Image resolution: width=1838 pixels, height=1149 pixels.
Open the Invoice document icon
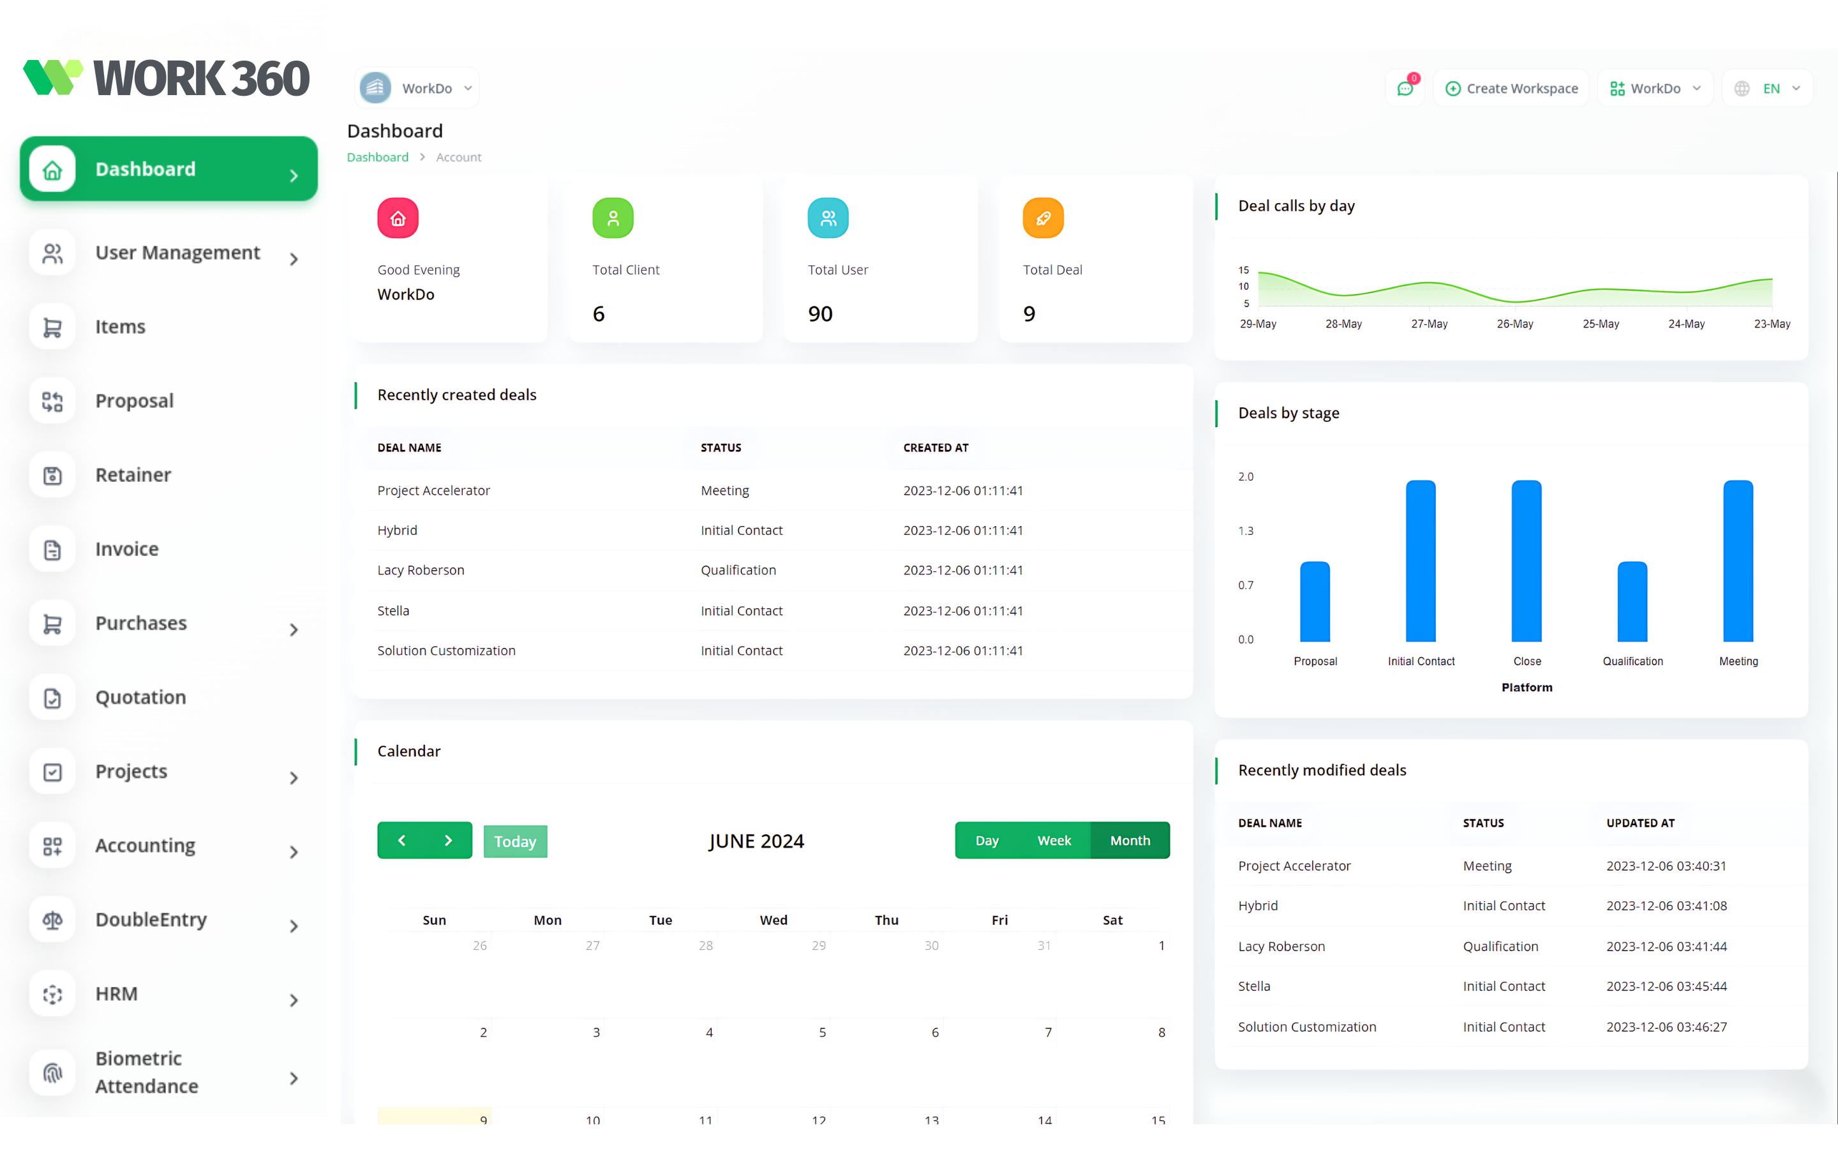(x=52, y=550)
